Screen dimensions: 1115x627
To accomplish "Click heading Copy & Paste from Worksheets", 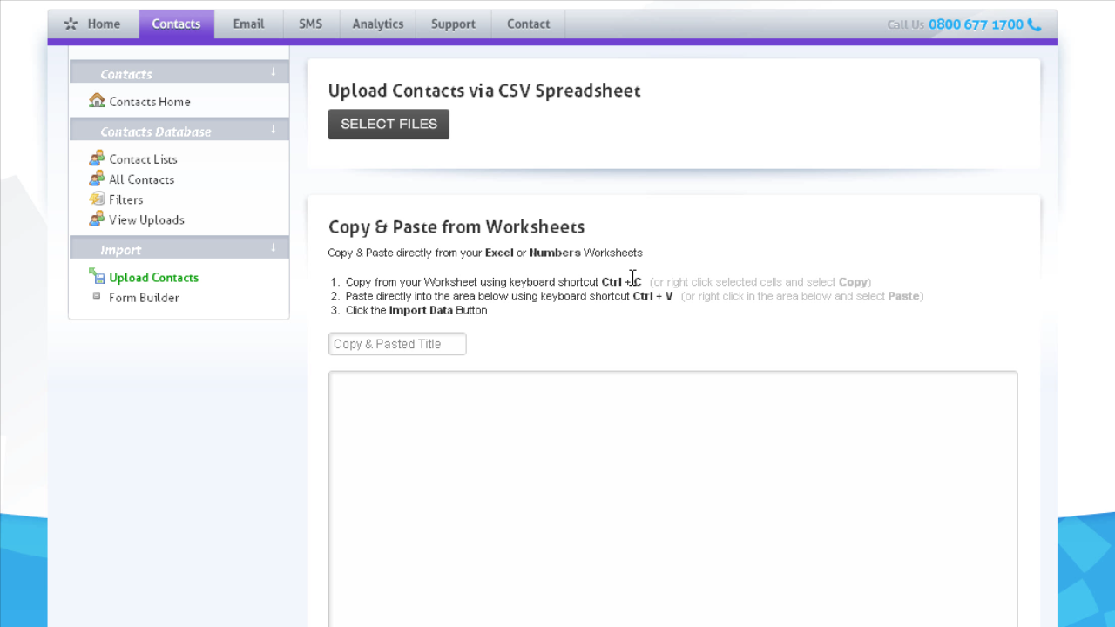I will pyautogui.click(x=456, y=226).
